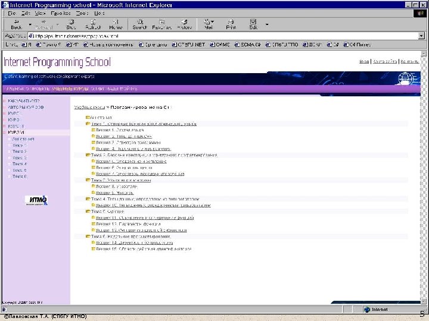Collapse the Тема 1 folder in course tree
The width and height of the screenshot is (429, 321).
click(x=88, y=124)
